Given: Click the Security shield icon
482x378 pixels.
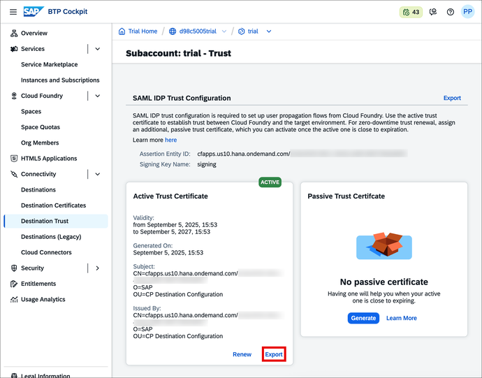Looking at the screenshot, I should [14, 268].
